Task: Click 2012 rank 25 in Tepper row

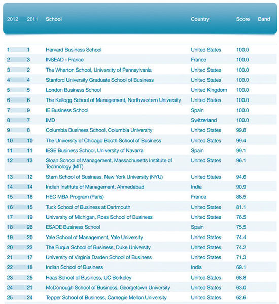Action: point(10,298)
